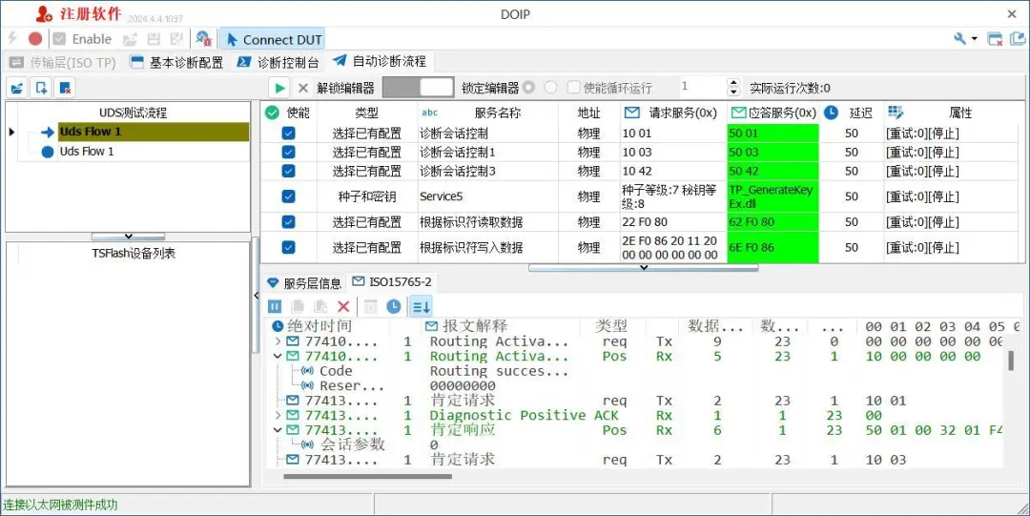
Task: Toggle the 使能循环运行 checkbox
Action: [573, 88]
